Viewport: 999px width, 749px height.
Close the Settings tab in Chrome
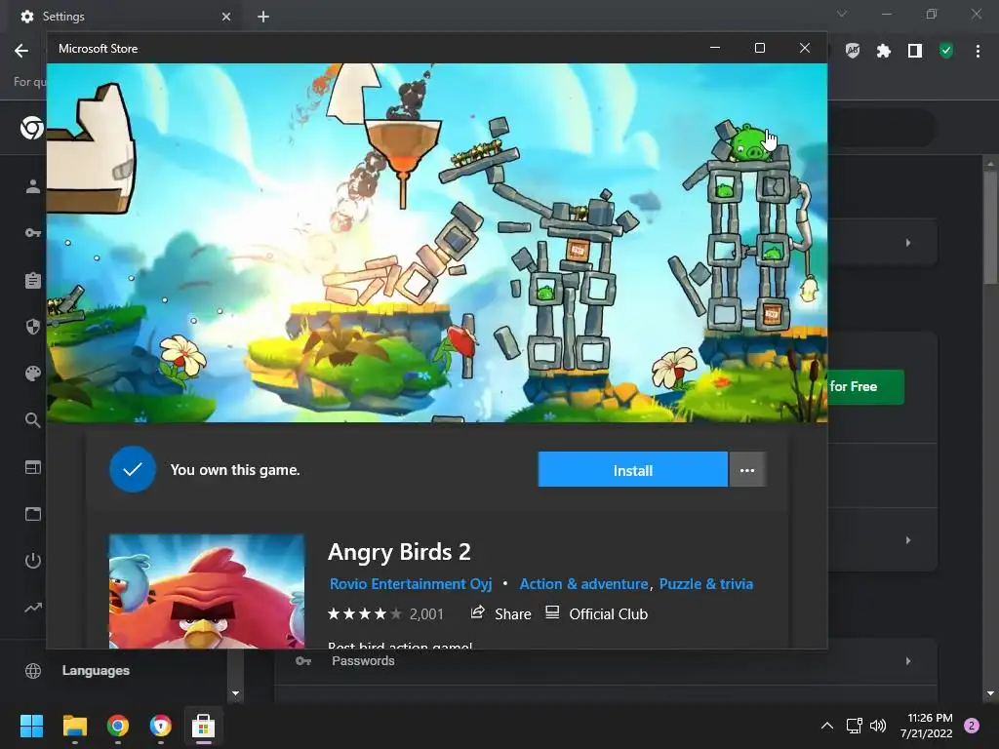(226, 17)
